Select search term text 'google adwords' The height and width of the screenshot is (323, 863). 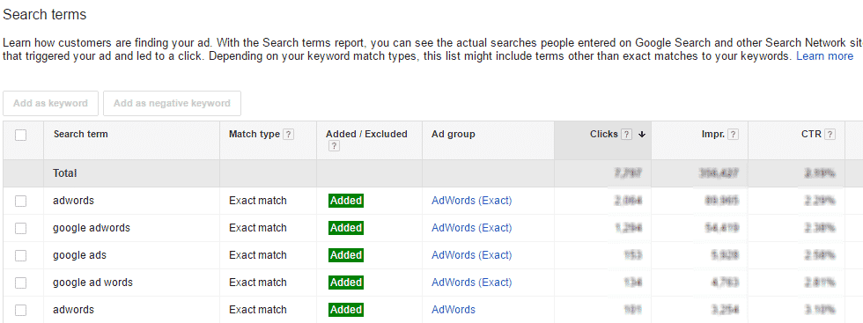pos(92,228)
